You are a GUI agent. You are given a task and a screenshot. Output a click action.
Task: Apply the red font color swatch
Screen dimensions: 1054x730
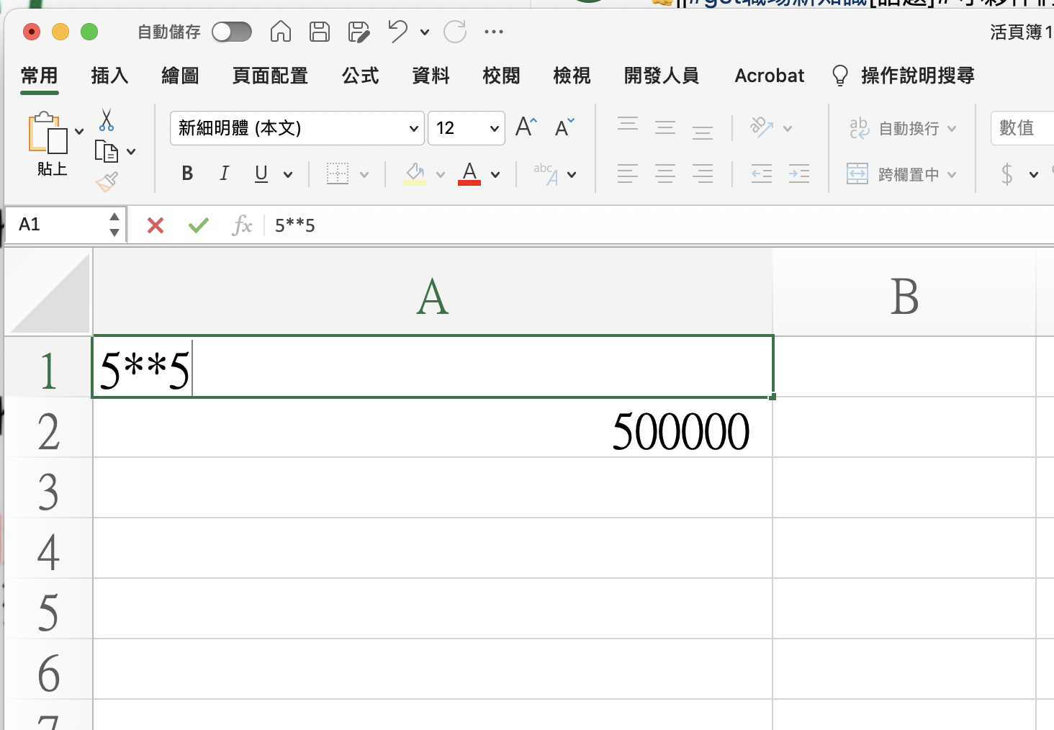pos(469,174)
